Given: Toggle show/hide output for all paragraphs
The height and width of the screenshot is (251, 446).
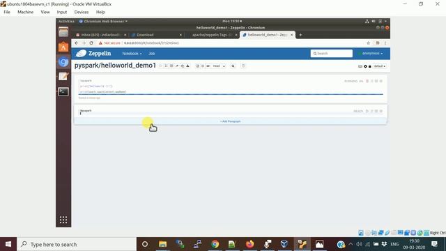Looking at the screenshot, I should coord(171,66).
